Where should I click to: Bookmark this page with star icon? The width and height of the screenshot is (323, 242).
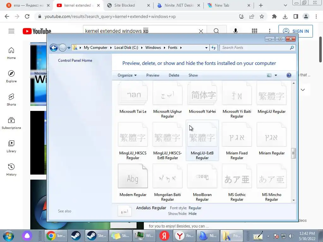[x=262, y=17]
